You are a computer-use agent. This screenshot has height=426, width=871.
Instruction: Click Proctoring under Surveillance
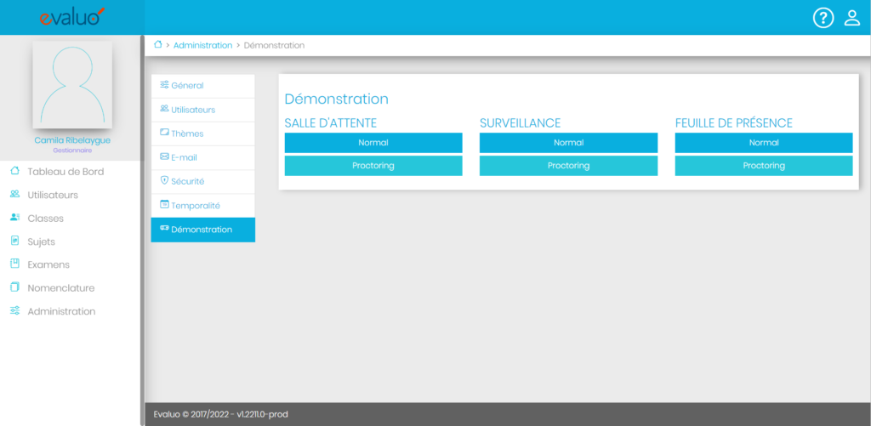[568, 166]
